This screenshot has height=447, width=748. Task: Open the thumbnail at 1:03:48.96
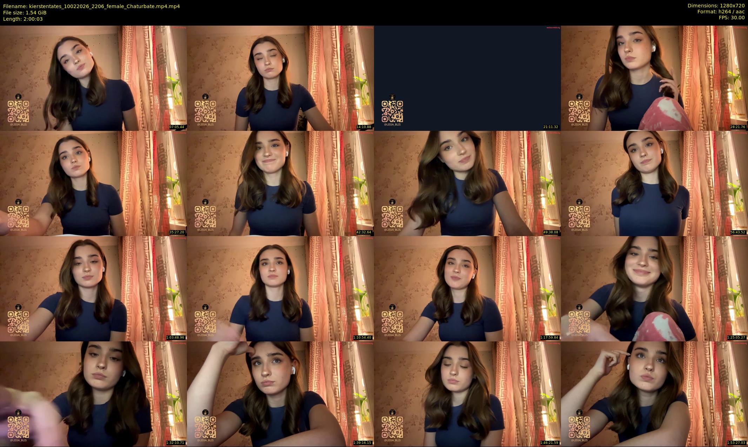click(93, 288)
